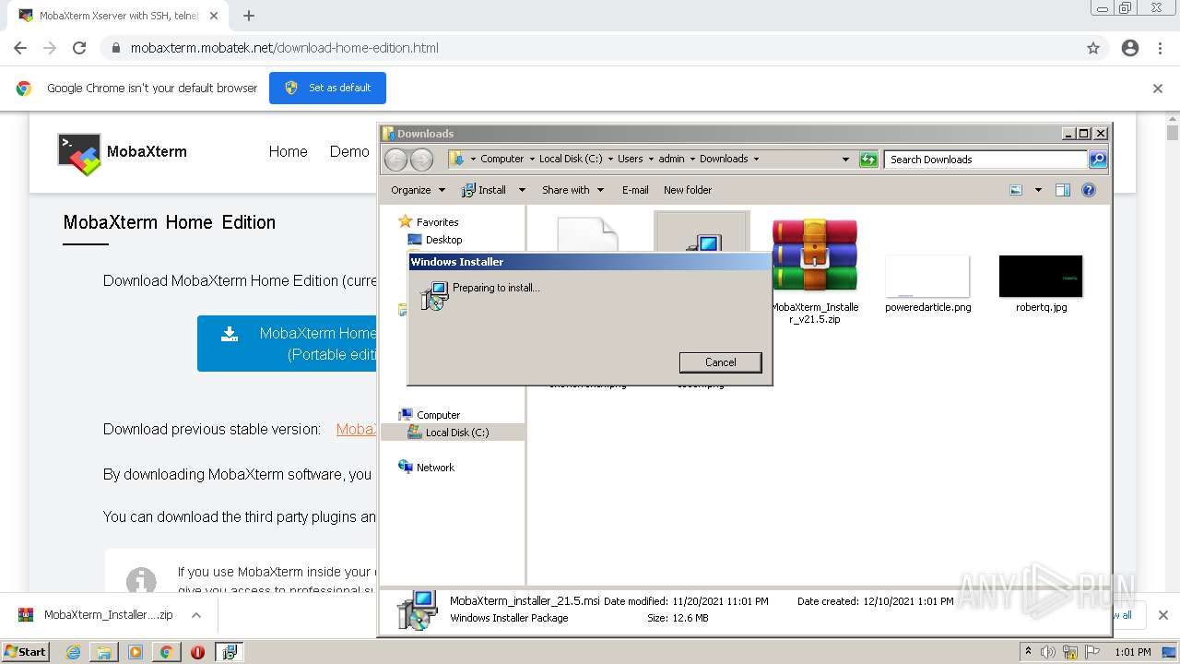Select the MobaXterm Xserver browser tab
The height and width of the screenshot is (664, 1180).
pos(120,16)
